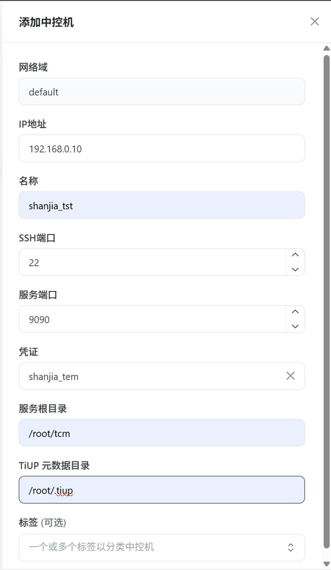Viewport: 331px width, 570px height.
Task: Expand the 标签 tag selector chevron
Action: click(x=291, y=547)
